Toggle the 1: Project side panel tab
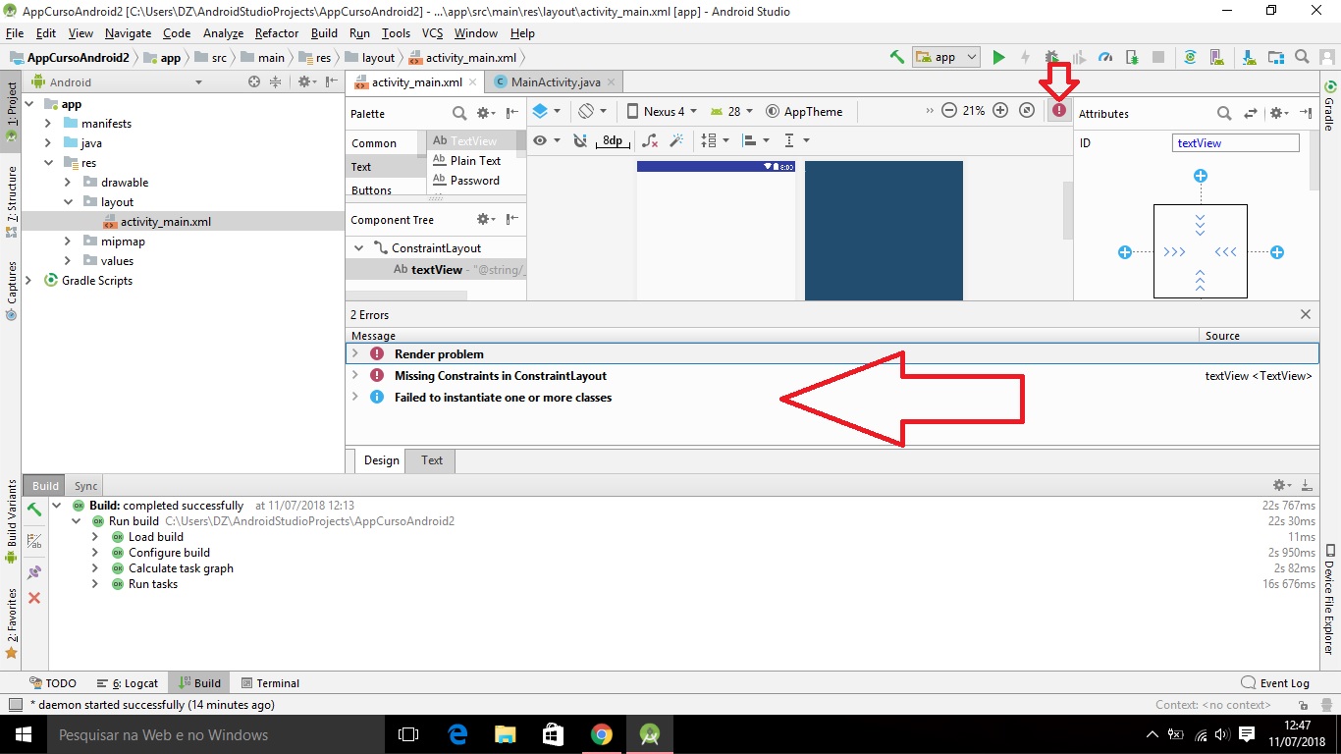This screenshot has height=754, width=1341. [x=11, y=111]
